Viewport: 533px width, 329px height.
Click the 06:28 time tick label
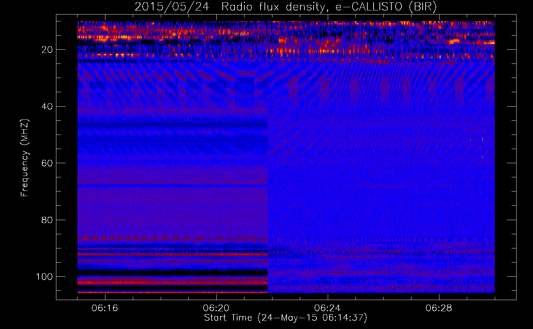439,308
